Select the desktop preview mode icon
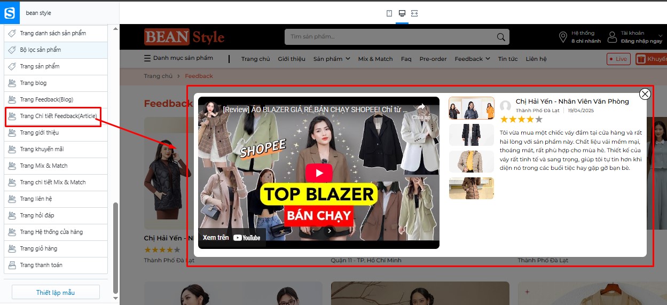 coord(402,13)
